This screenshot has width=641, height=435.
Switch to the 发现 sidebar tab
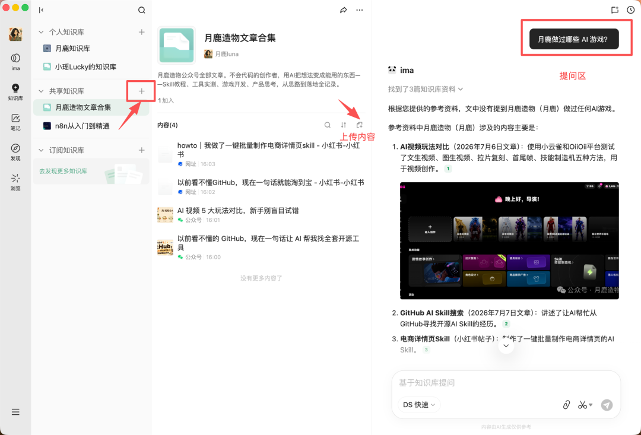15,152
